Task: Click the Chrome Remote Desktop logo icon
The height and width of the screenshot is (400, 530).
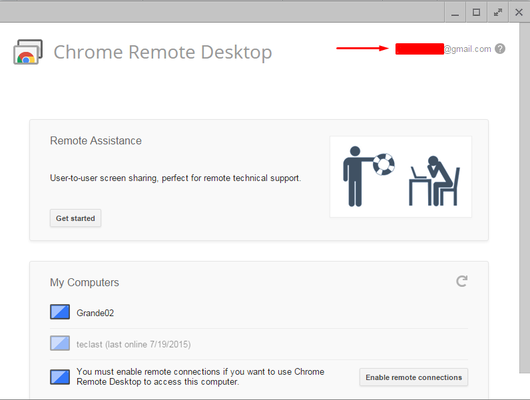Action: [28, 52]
